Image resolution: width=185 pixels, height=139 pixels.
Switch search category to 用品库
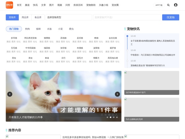pos(25,17)
